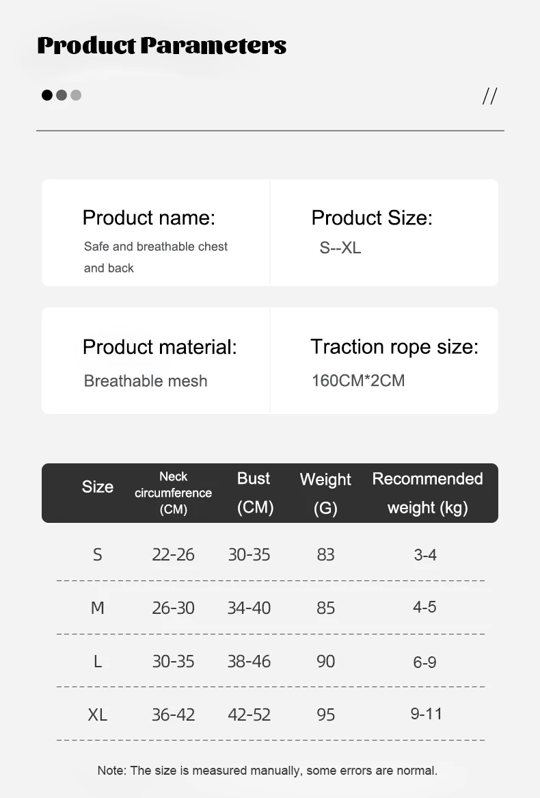Select the M size row label
Image resolution: width=540 pixels, height=798 pixels.
pos(98,608)
